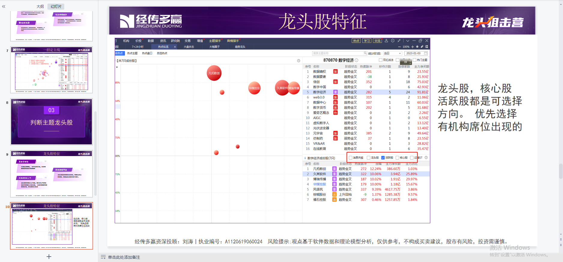
Task: Click the pin icon in the top bar
Action: click(x=399, y=41)
